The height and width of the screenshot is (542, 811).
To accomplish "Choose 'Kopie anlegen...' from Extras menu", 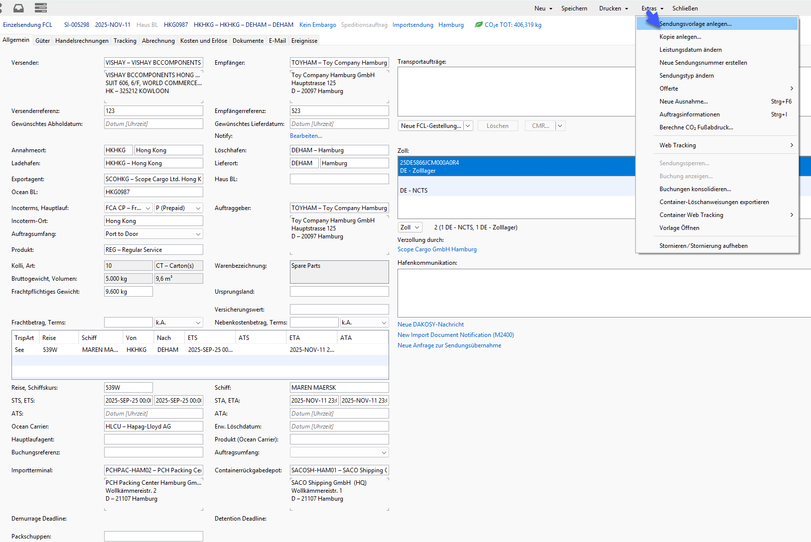I will [680, 37].
